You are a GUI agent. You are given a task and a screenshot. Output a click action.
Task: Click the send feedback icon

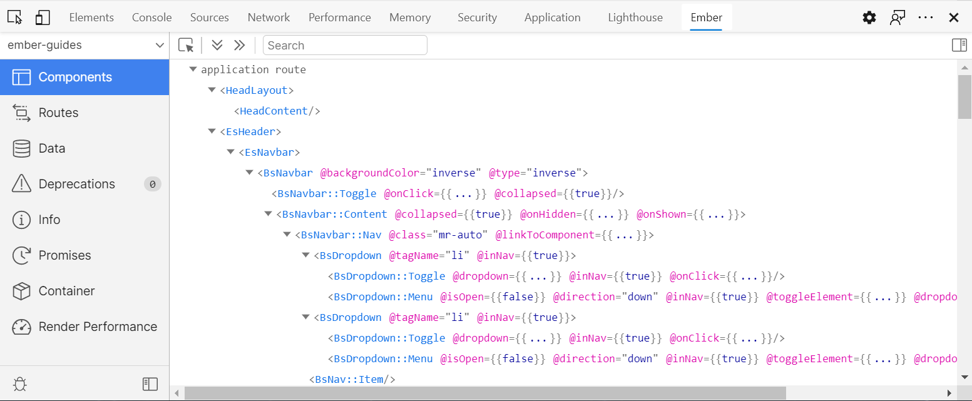[898, 18]
